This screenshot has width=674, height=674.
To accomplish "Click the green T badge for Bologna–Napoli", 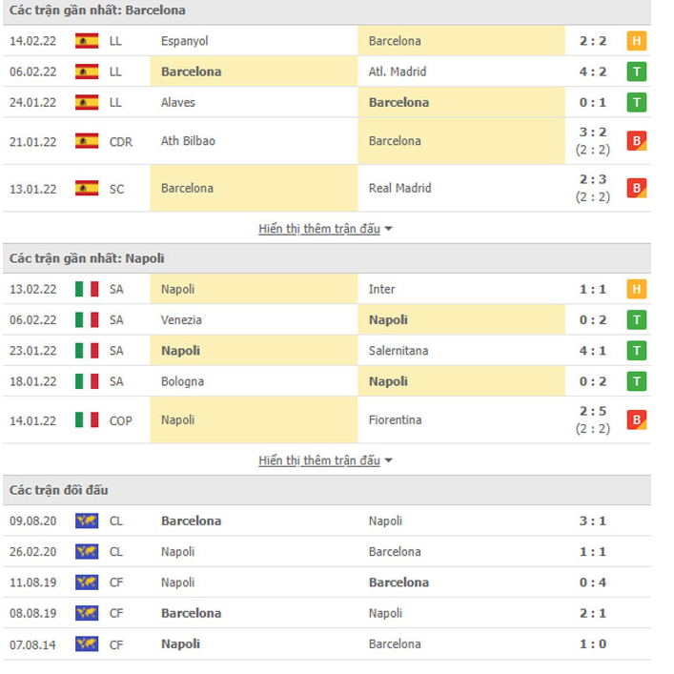I will coord(637,381).
